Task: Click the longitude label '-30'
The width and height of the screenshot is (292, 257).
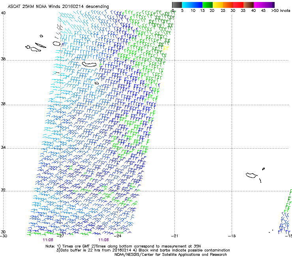Action: [x=4, y=236]
